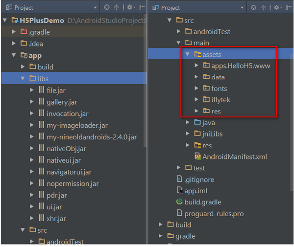
Task: Click hide panel icon in right panel
Action: [289, 7]
